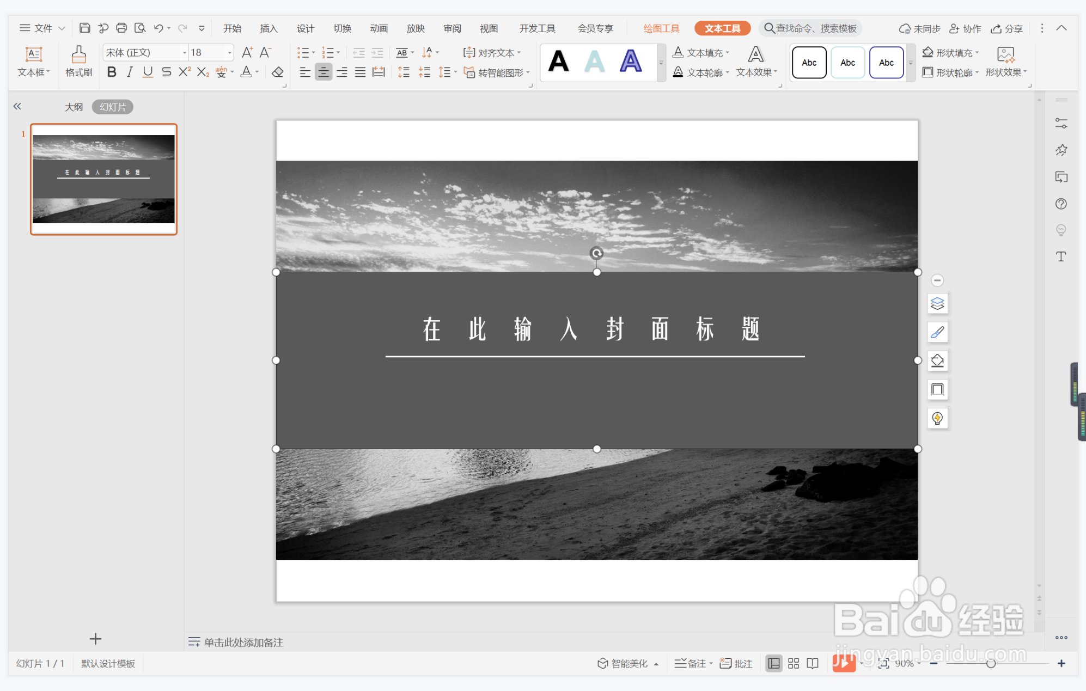The height and width of the screenshot is (691, 1086).
Task: Toggle italic text style
Action: (130, 72)
